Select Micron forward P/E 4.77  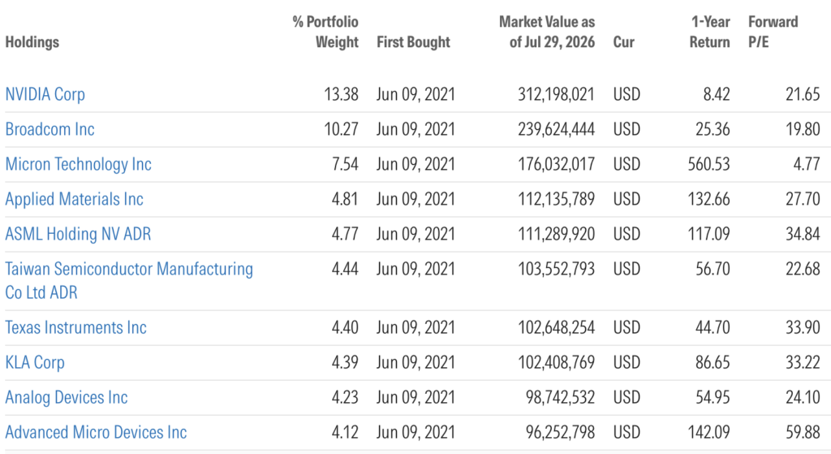pos(807,164)
